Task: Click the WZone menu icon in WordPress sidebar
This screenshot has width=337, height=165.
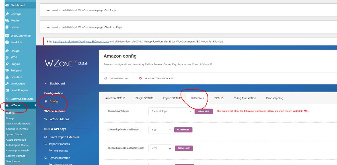Action: tap(7, 105)
